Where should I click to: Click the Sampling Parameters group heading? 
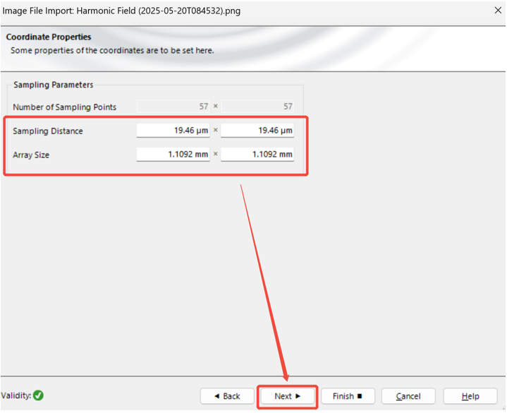coord(54,85)
